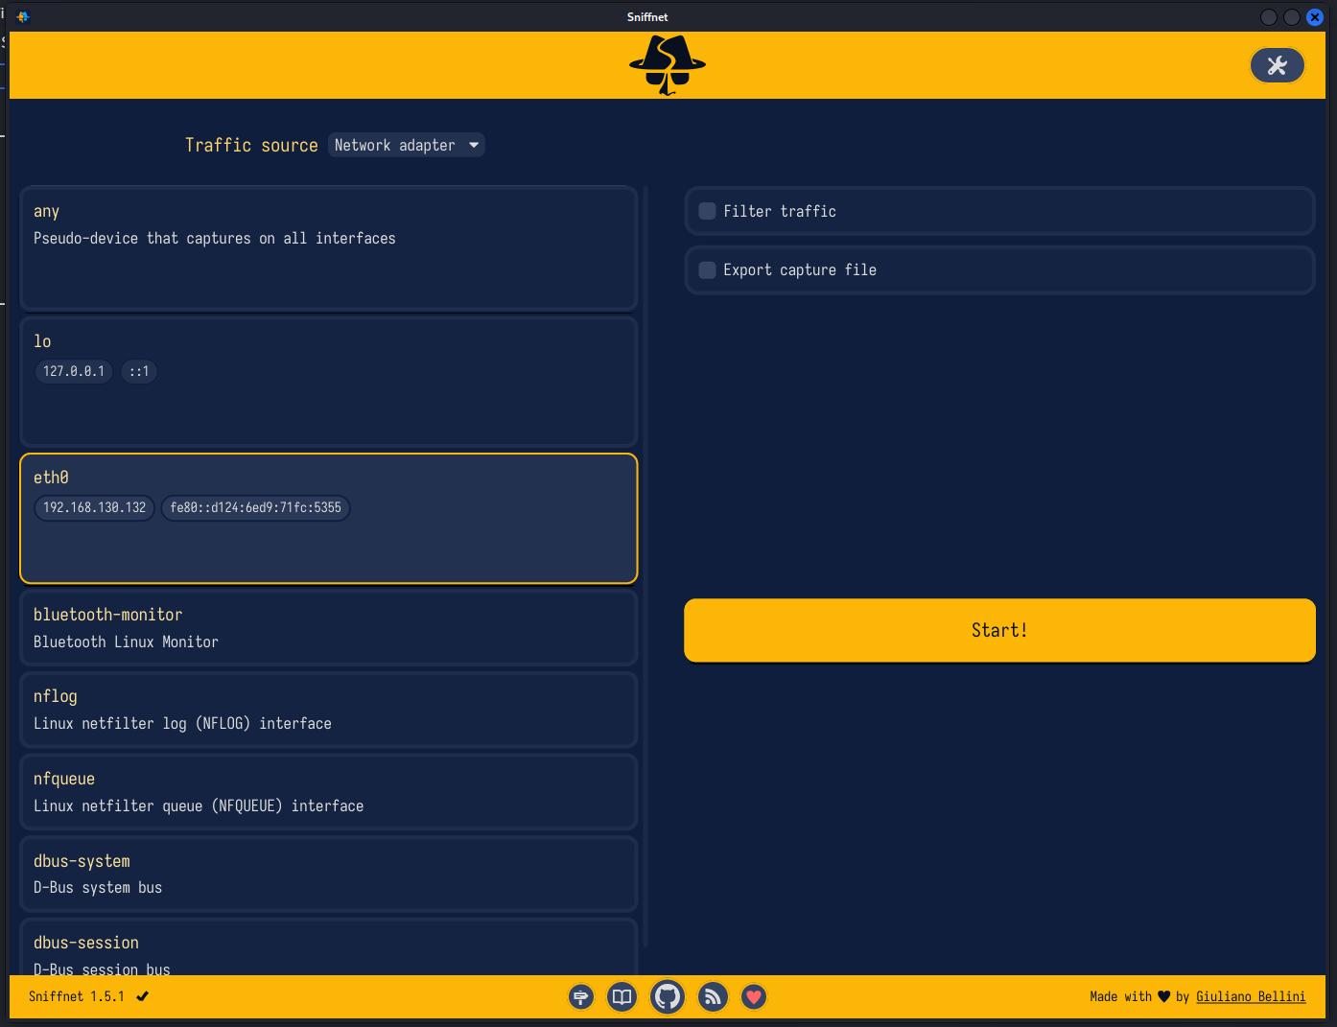This screenshot has height=1027, width=1337.
Task: Click 'Linux netfilter log (NFLOG) interface' text
Action: coord(182,723)
